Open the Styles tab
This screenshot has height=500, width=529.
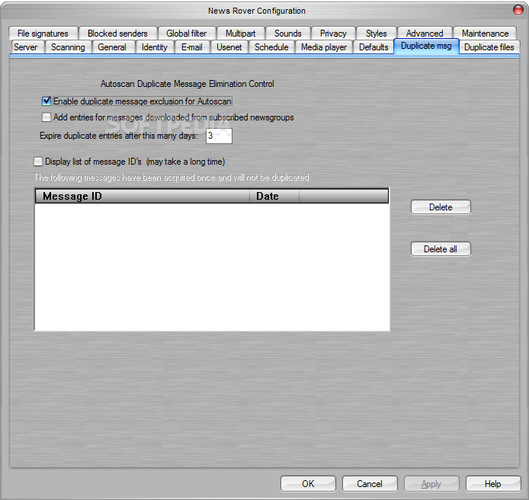(x=377, y=34)
